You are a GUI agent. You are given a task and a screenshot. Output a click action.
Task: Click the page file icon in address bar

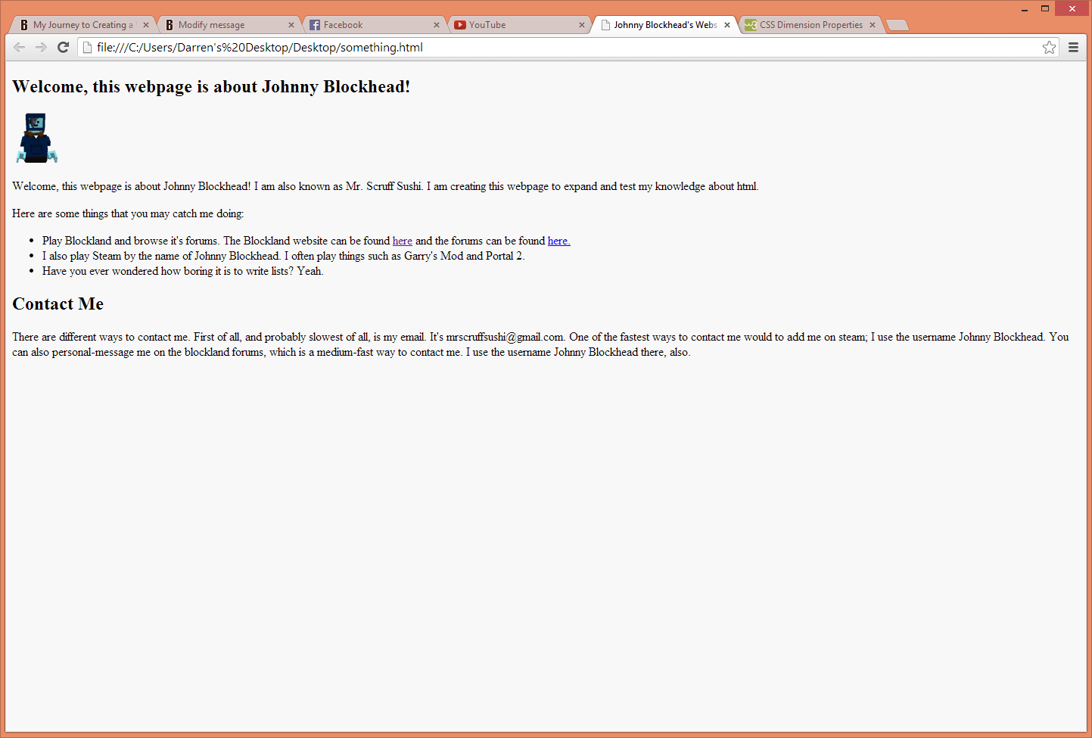pos(88,47)
